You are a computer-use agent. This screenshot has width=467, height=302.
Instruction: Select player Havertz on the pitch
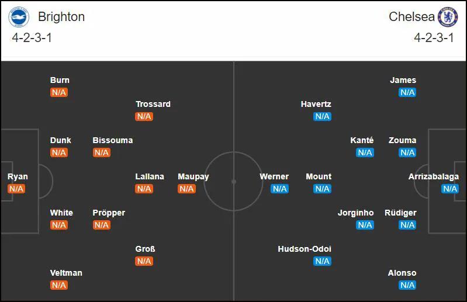(x=316, y=104)
